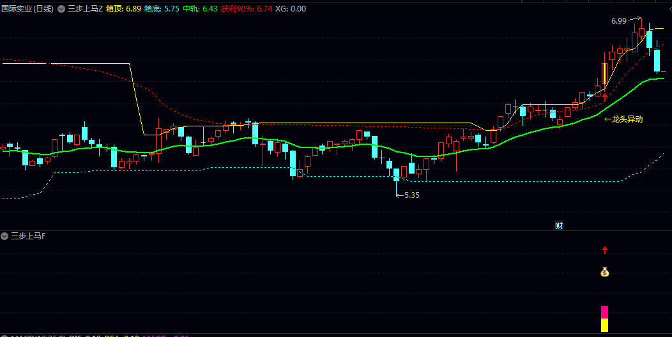The width and height of the screenshot is (672, 337).
Task: Click the 国际实业(日线) chart title
Action: coord(27,8)
